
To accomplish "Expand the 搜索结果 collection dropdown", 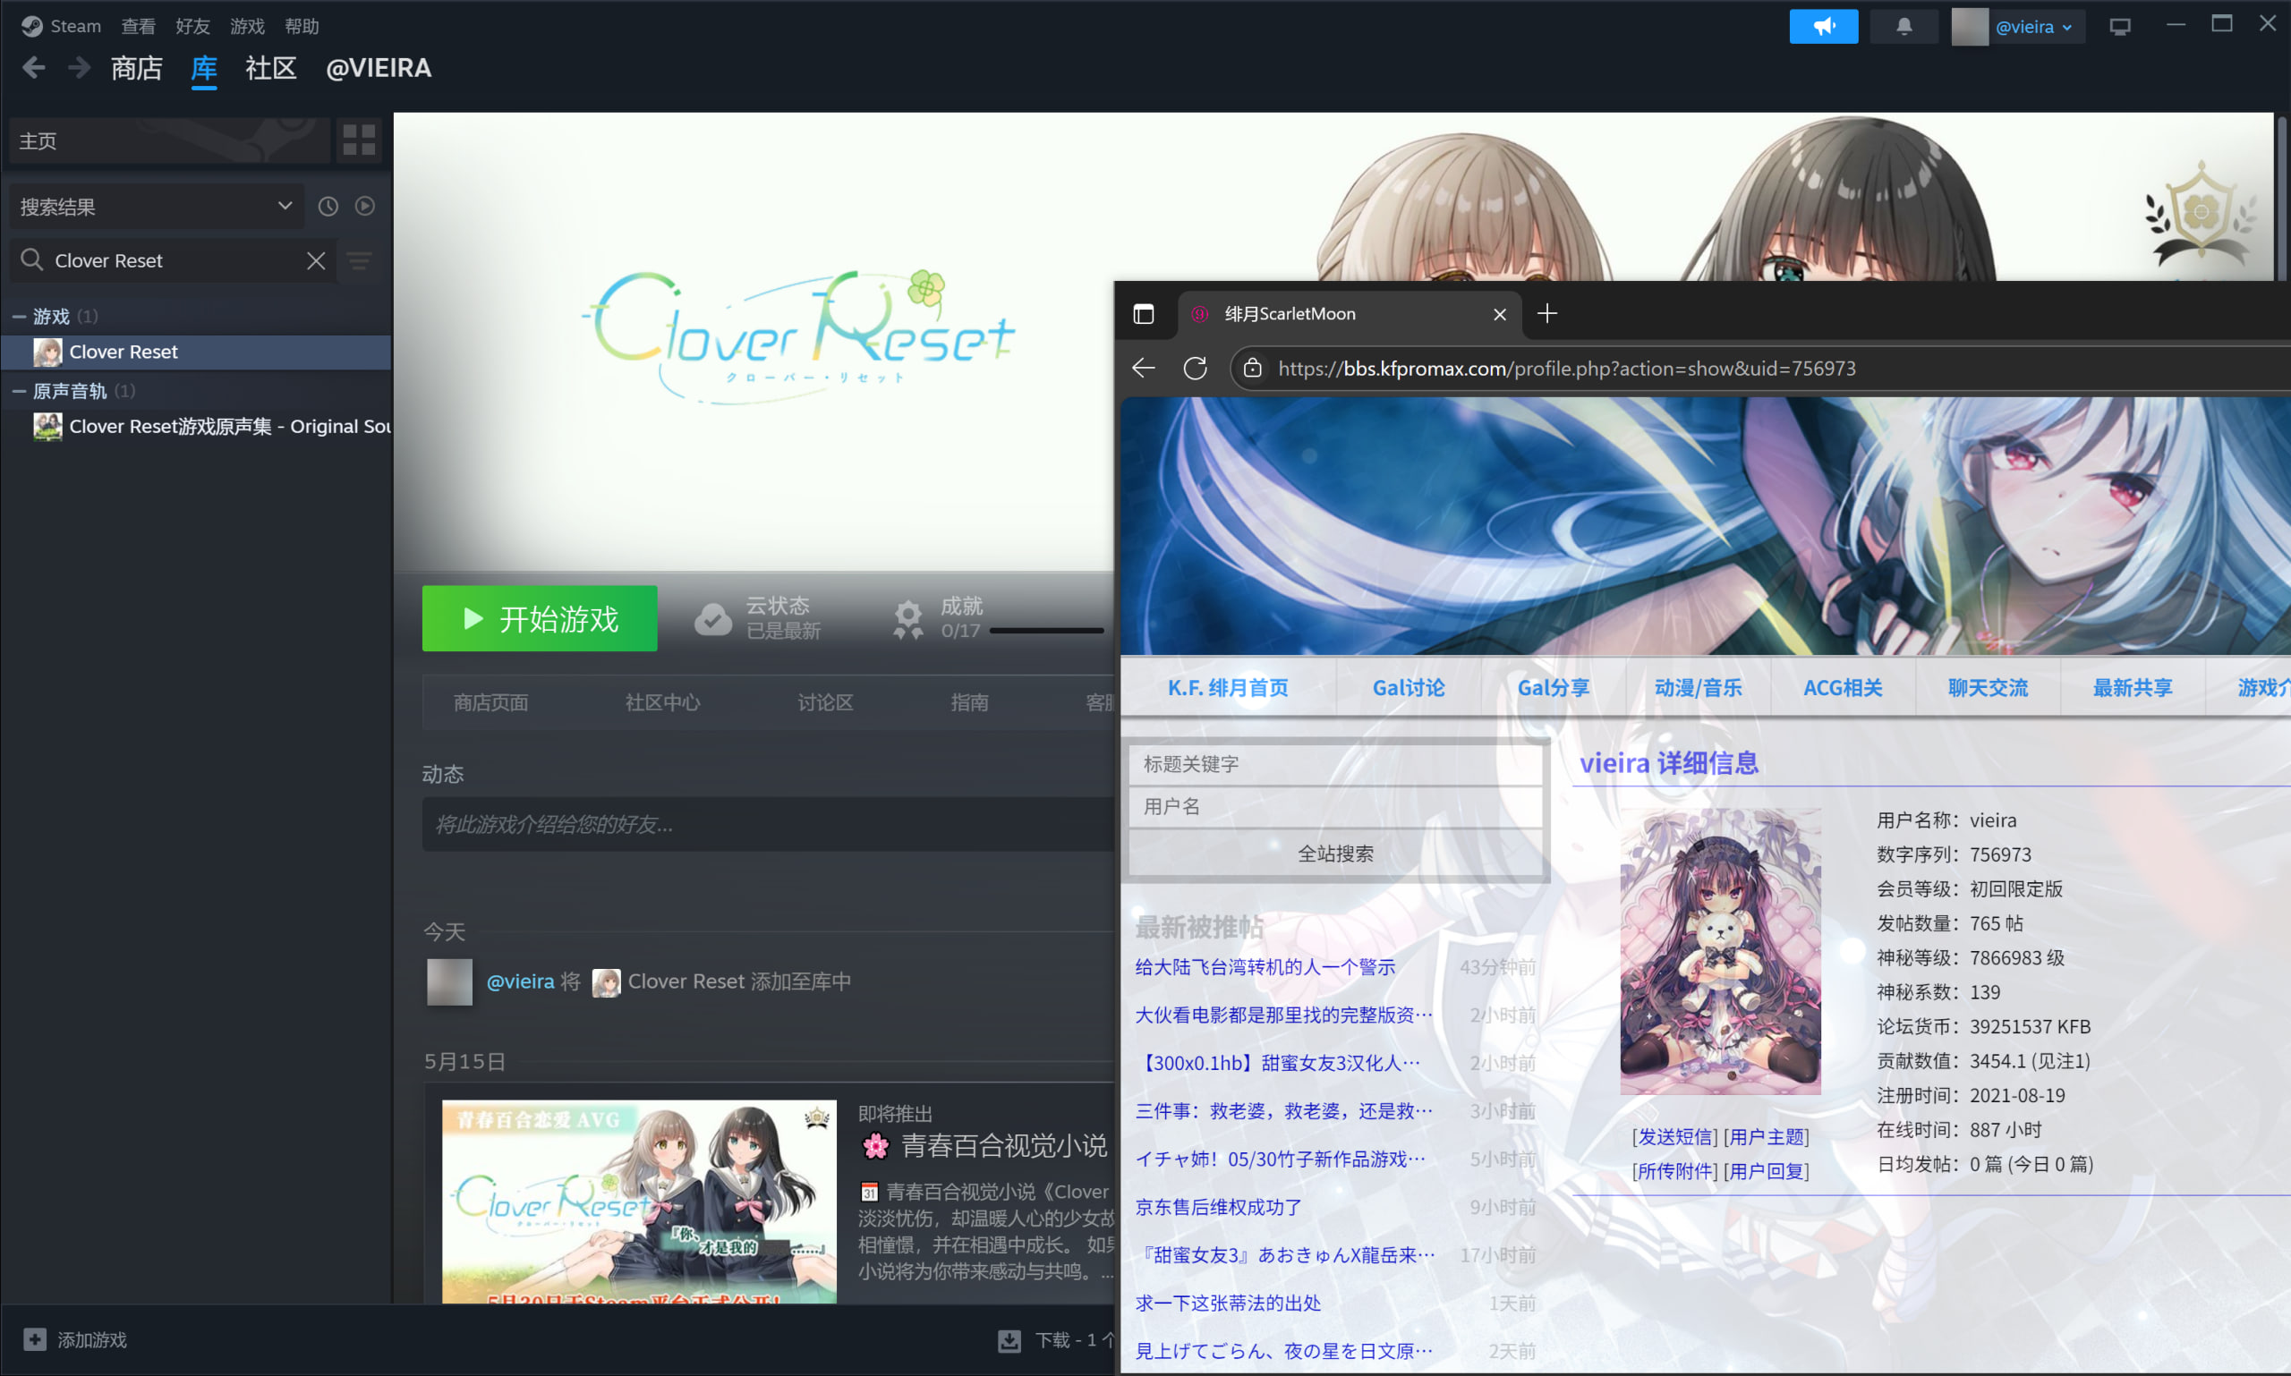I will pyautogui.click(x=284, y=206).
